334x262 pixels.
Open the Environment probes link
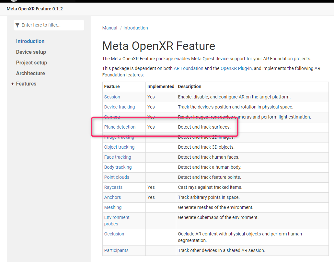coord(117,221)
